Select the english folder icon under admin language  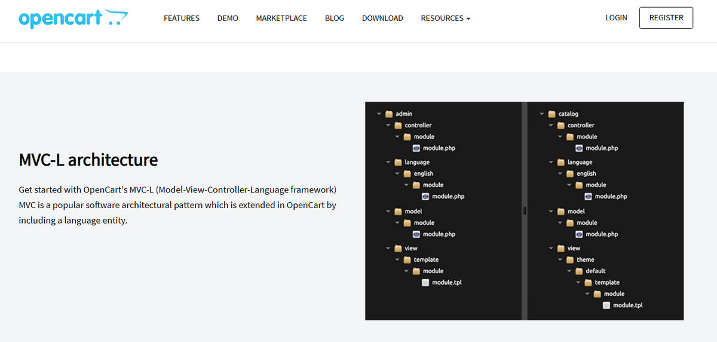click(x=407, y=173)
